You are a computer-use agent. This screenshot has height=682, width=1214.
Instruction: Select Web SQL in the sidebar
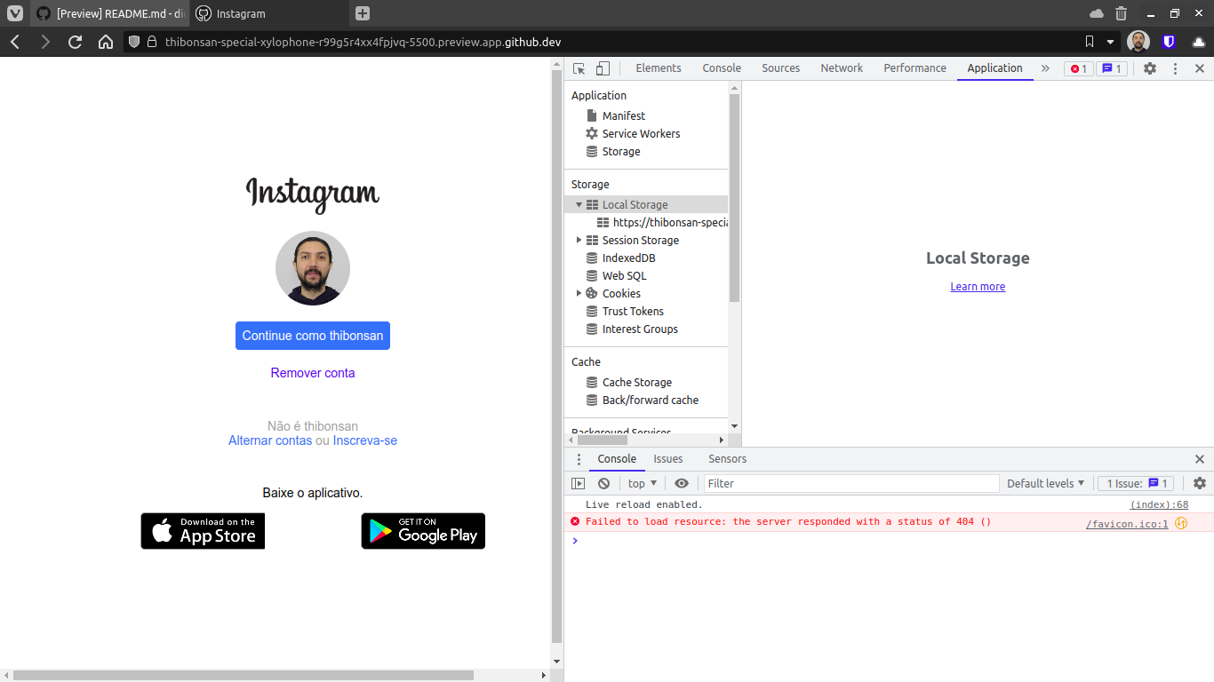[x=624, y=275]
